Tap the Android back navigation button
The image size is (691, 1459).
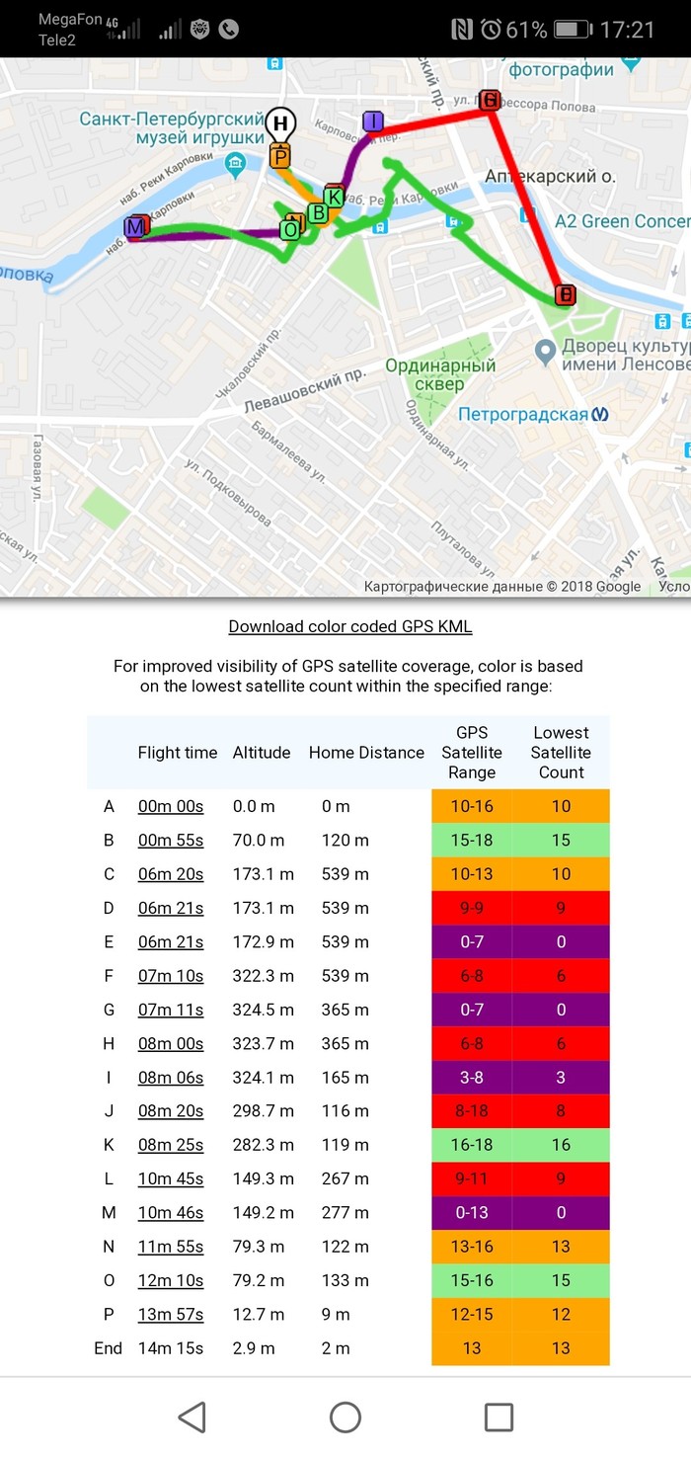click(x=192, y=1417)
